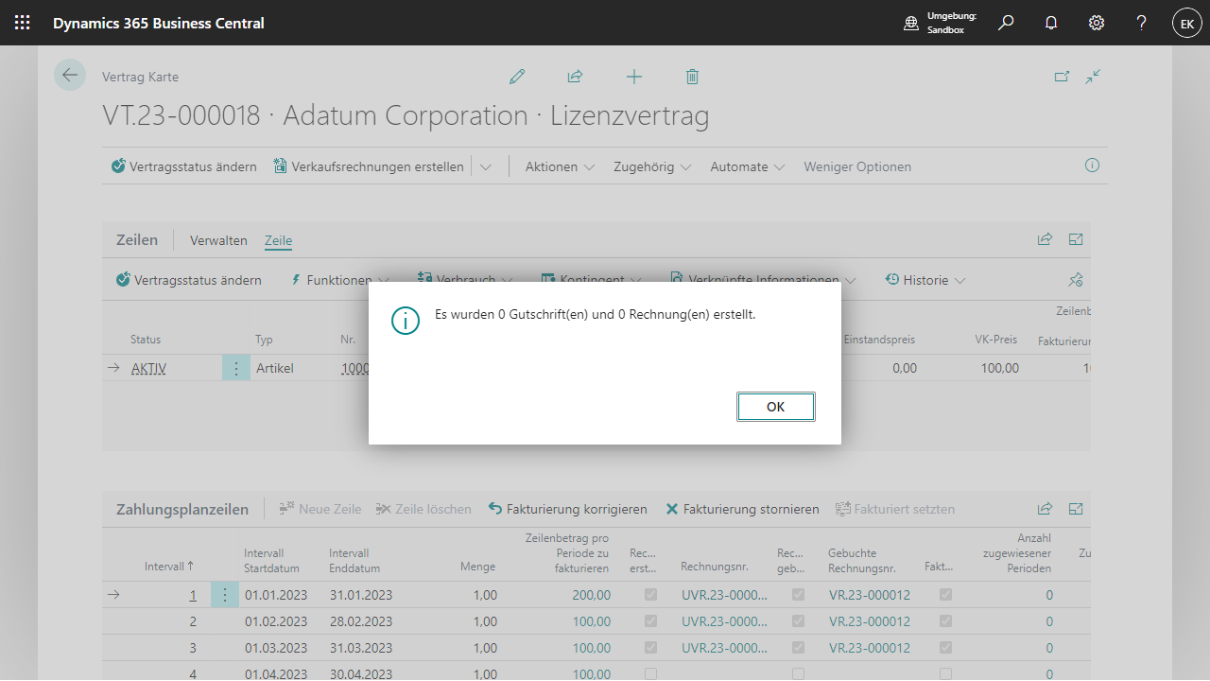Image resolution: width=1210 pixels, height=681 pixels.
Task: Click Verkaufsrechnungen erstellen
Action: pos(369,166)
